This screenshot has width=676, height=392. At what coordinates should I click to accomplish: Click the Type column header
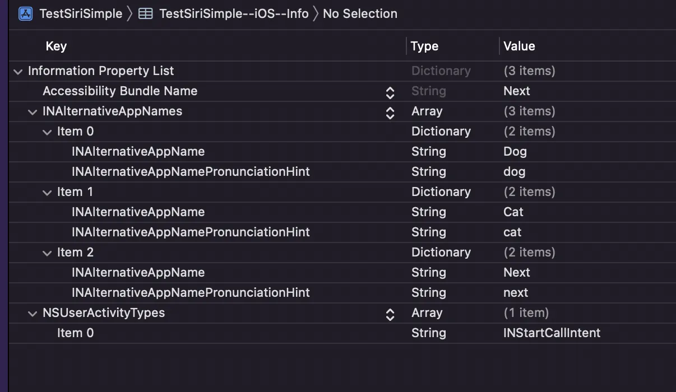pyautogui.click(x=424, y=46)
